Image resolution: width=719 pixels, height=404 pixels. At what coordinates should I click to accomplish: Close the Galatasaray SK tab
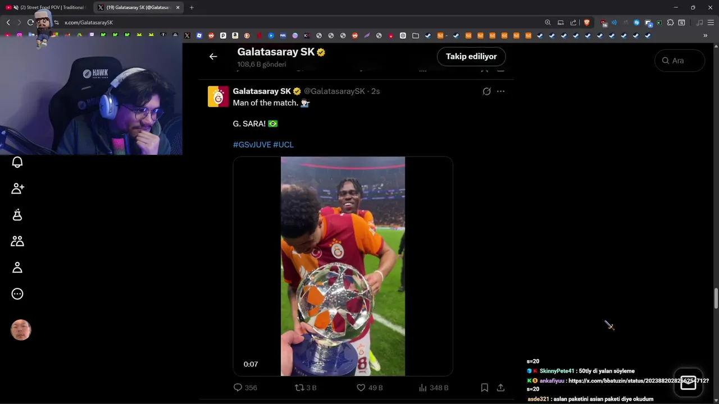(x=178, y=7)
